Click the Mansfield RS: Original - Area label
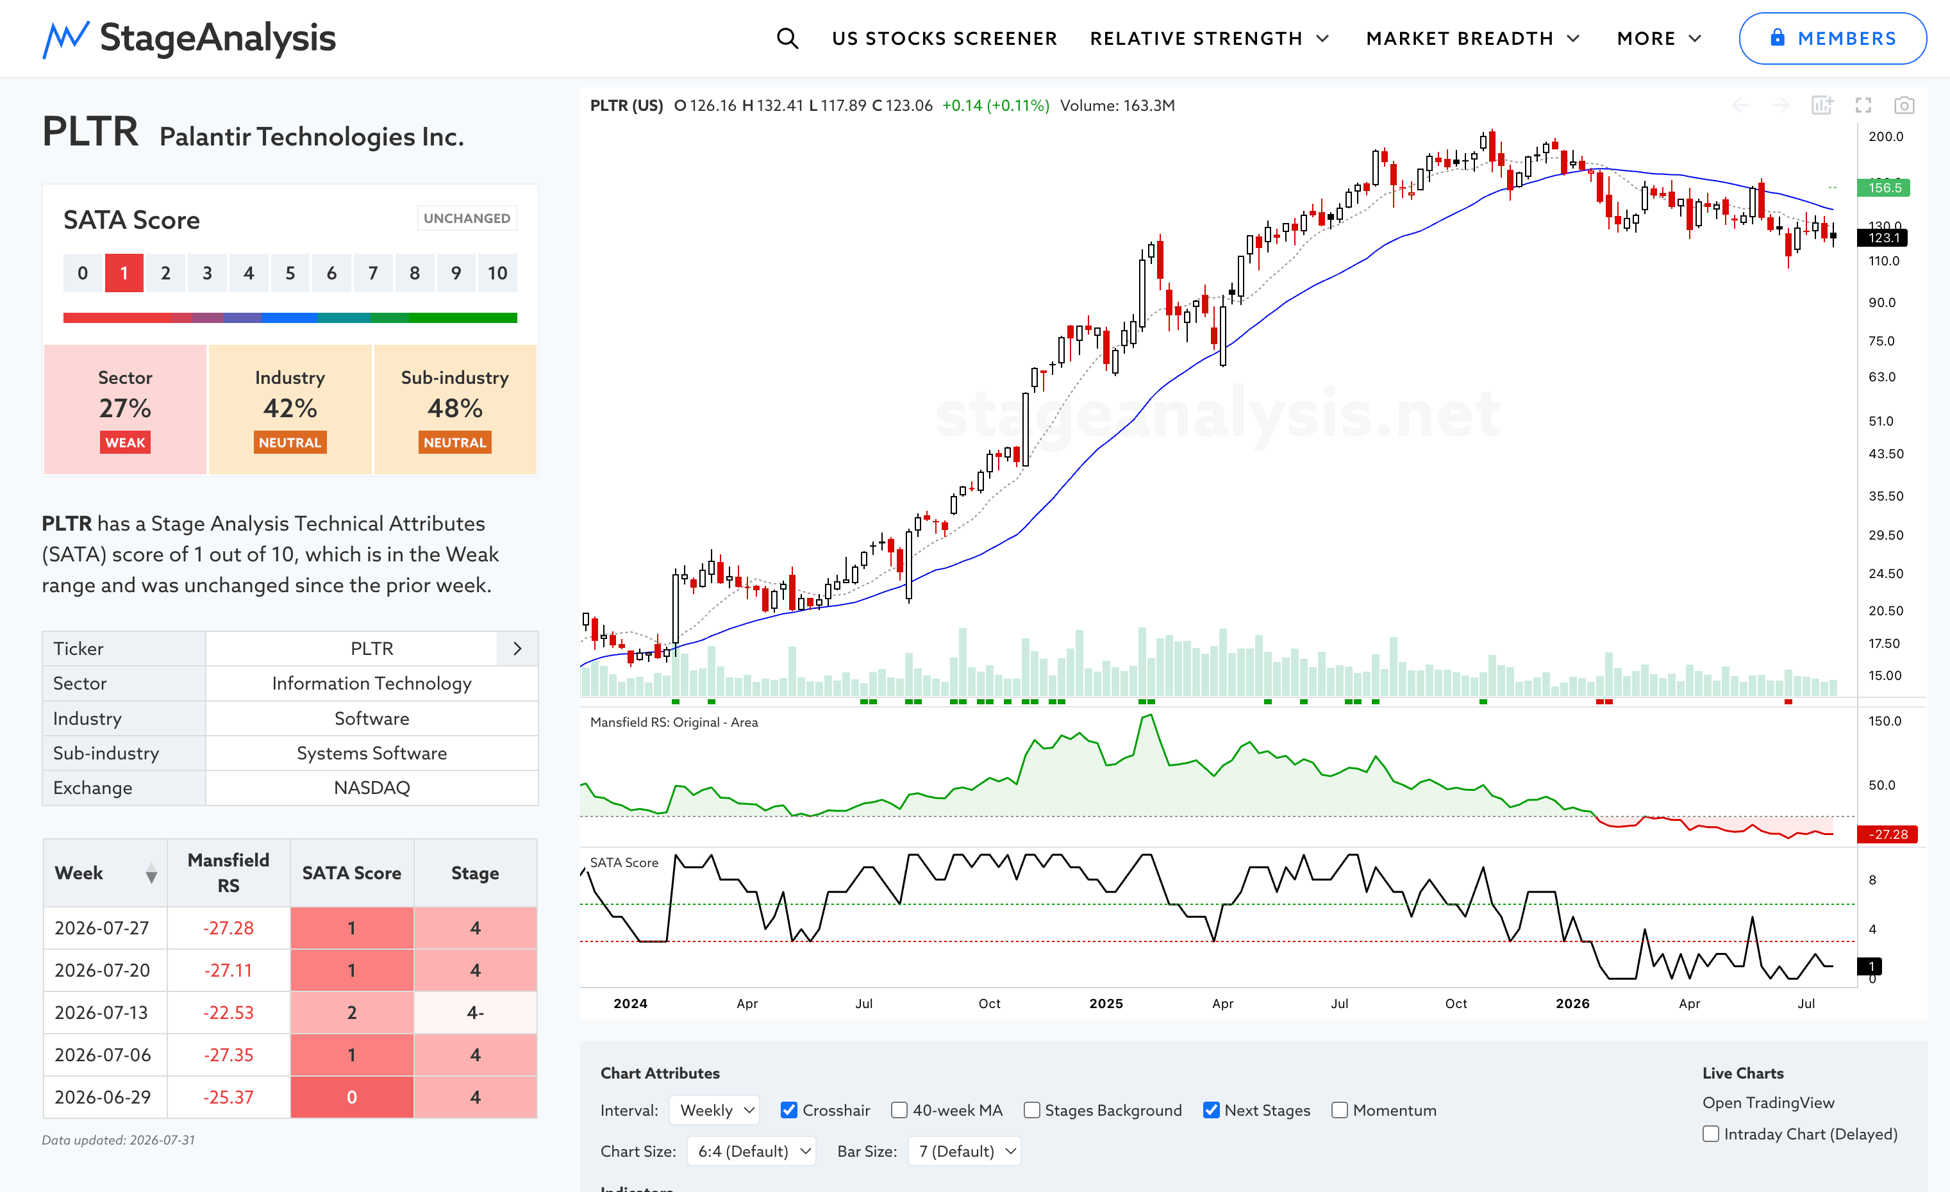The width and height of the screenshot is (1950, 1192). (674, 722)
